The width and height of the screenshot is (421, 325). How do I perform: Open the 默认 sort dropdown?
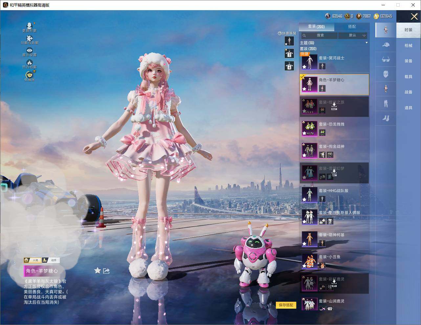[x=353, y=35]
